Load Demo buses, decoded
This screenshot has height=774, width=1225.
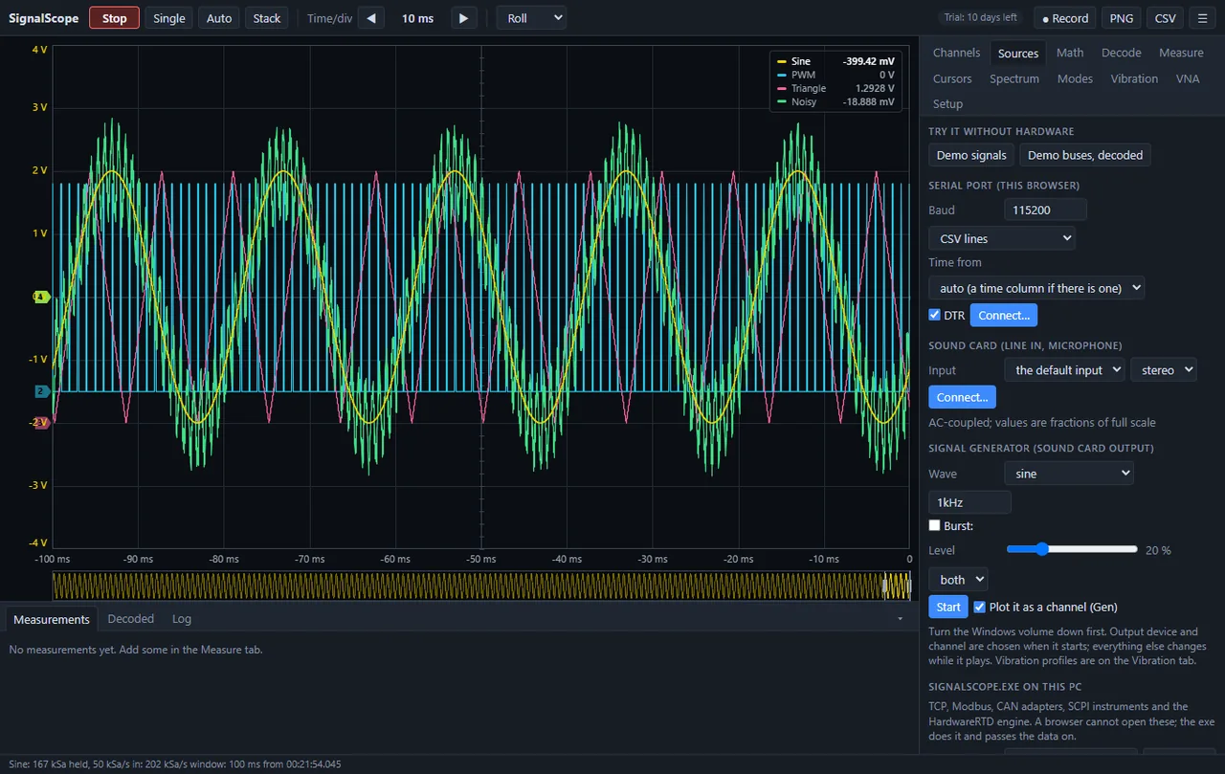tap(1085, 155)
